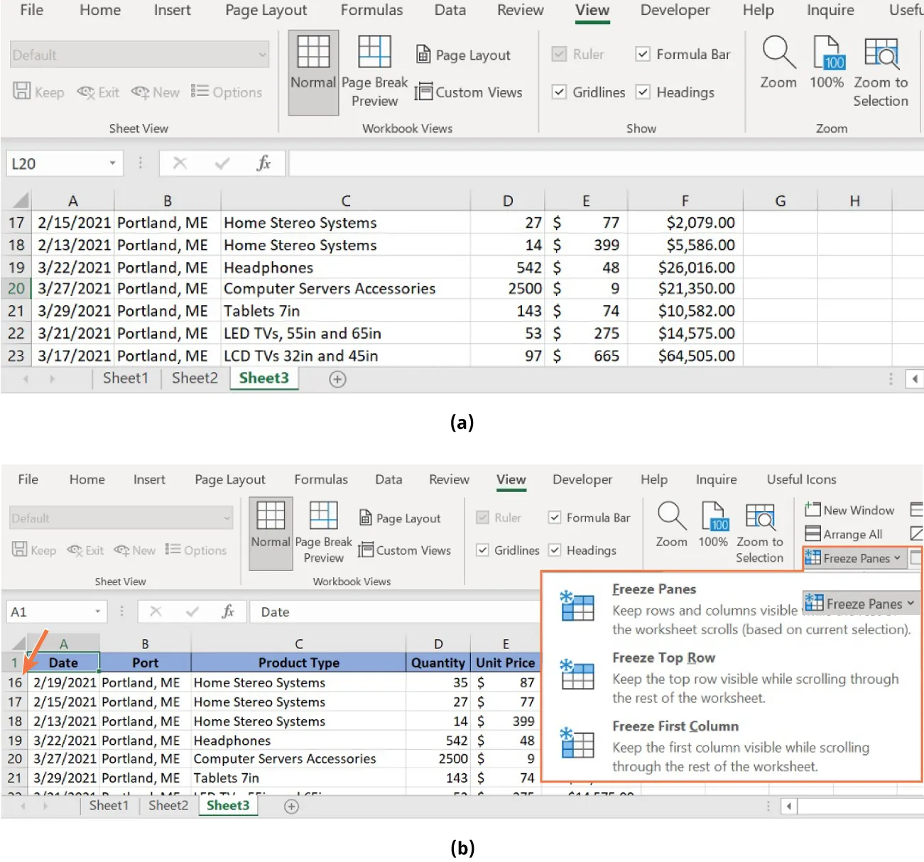The image size is (924, 862).
Task: Disable the Formula Bar checkbox
Action: point(643,54)
